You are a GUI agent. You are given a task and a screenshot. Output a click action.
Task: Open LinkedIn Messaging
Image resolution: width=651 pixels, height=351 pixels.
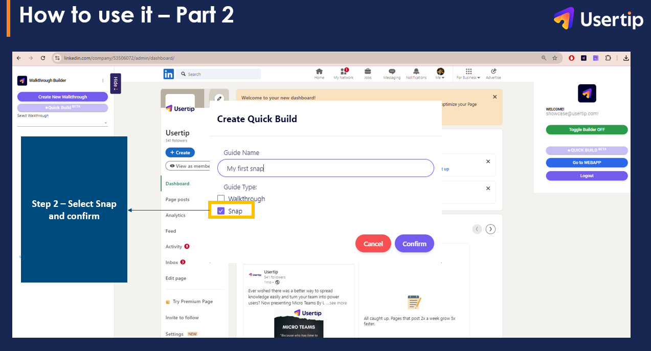(x=392, y=74)
